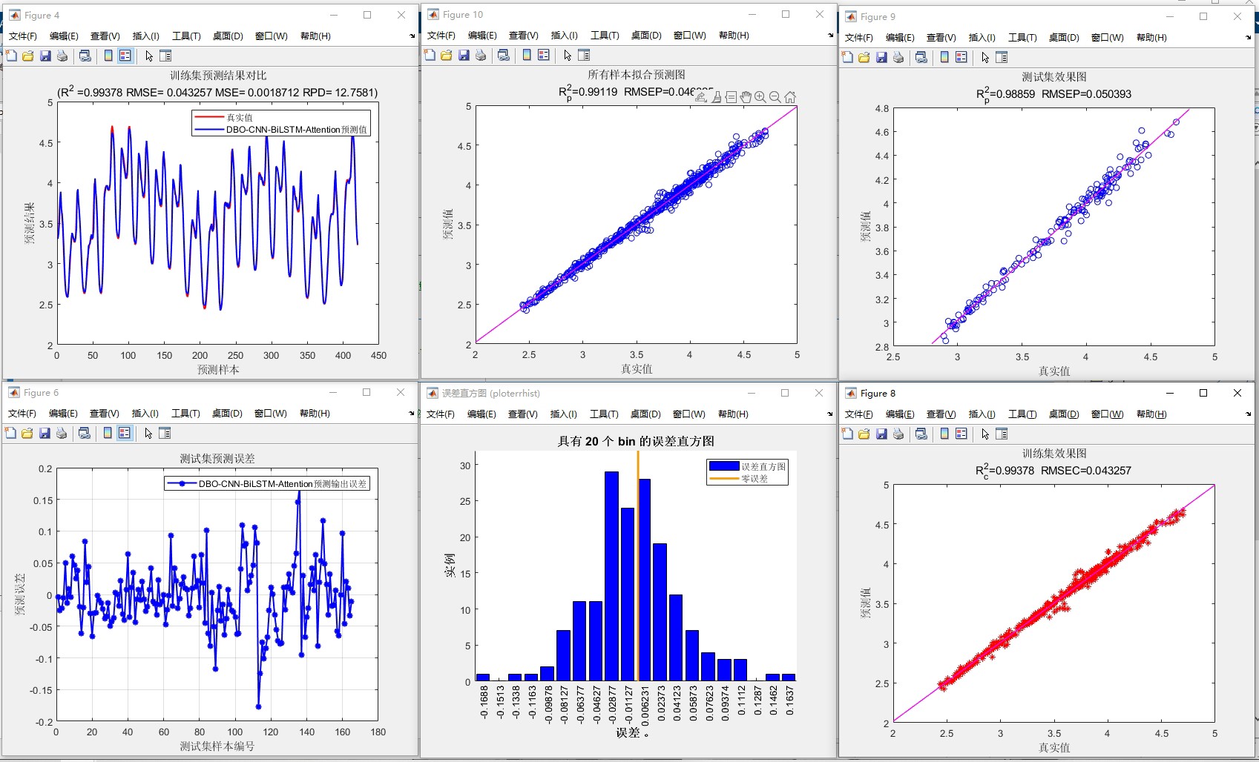Click Link Plot icon in Figure 4
1259x762 pixels.
pos(85,56)
